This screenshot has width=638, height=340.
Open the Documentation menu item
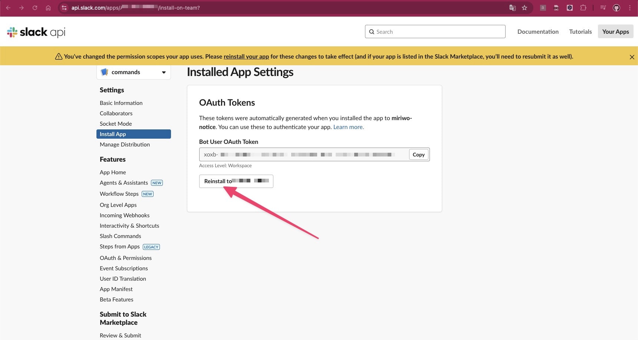click(538, 32)
